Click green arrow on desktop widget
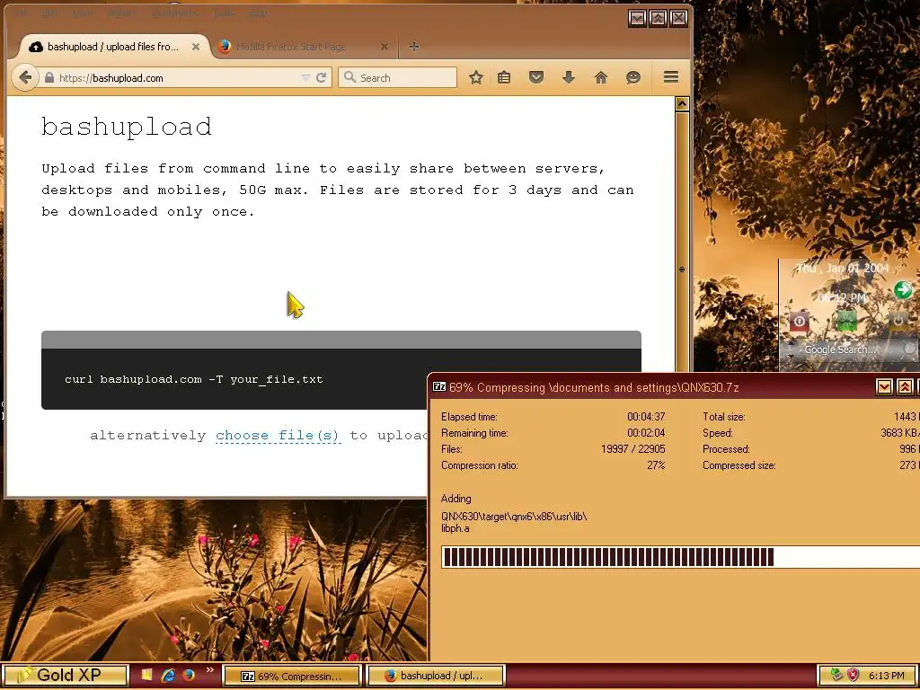This screenshot has height=690, width=920. click(902, 290)
